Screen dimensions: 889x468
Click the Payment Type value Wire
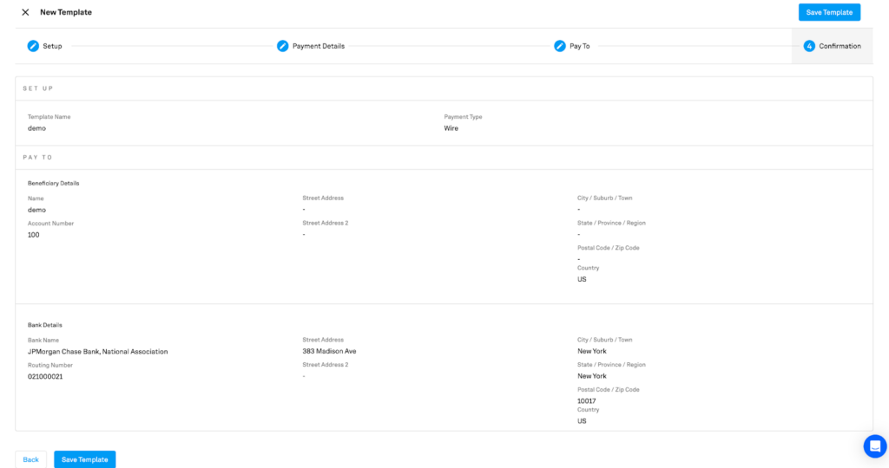[451, 128]
